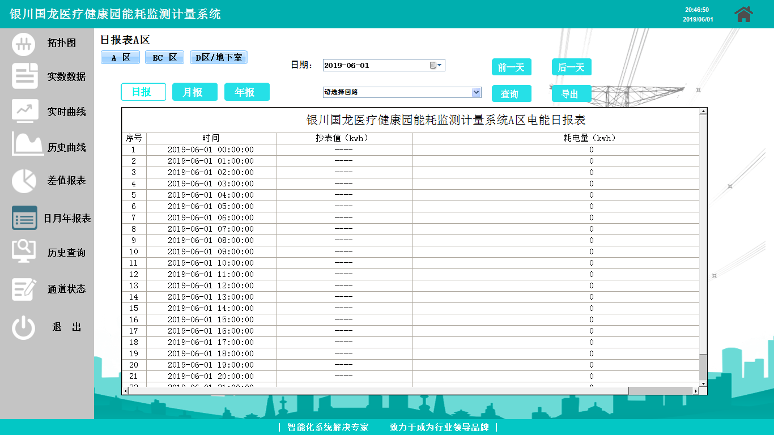The image size is (774, 435).
Task: Click the 导出 export button
Action: click(x=571, y=94)
